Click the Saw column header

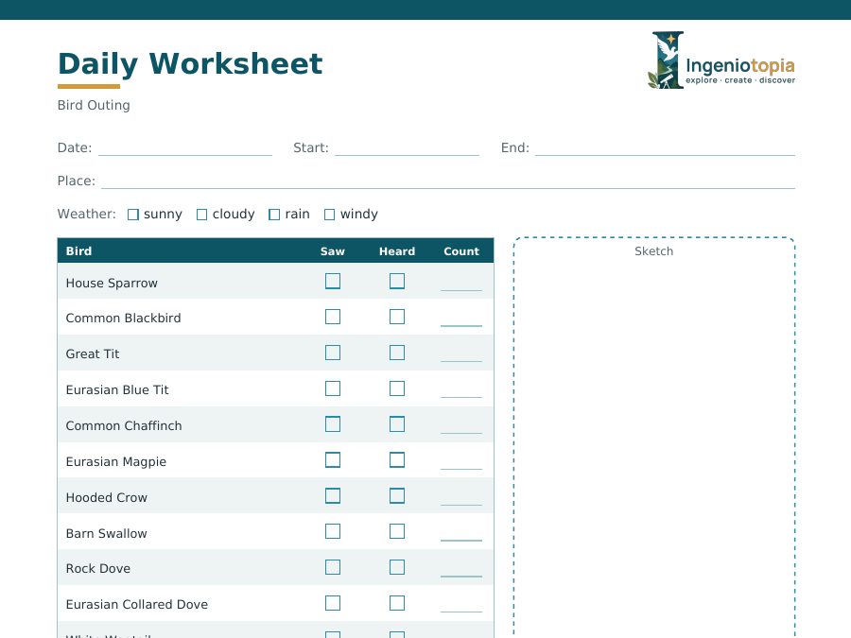pyautogui.click(x=333, y=251)
